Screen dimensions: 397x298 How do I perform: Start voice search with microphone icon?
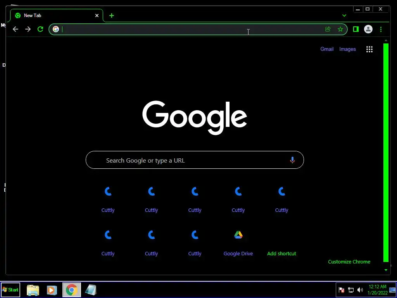pos(292,160)
